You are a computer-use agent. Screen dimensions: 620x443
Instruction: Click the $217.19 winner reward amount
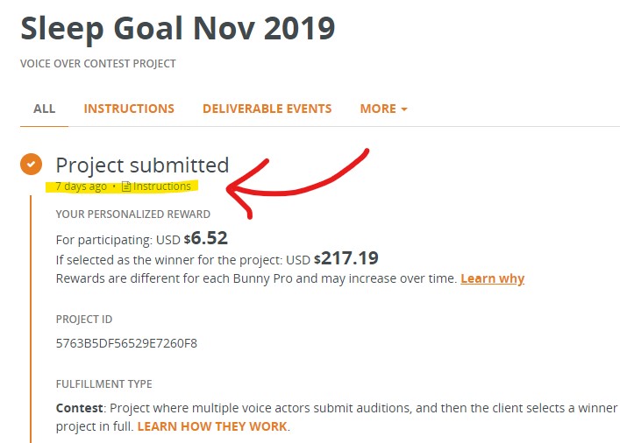point(349,258)
